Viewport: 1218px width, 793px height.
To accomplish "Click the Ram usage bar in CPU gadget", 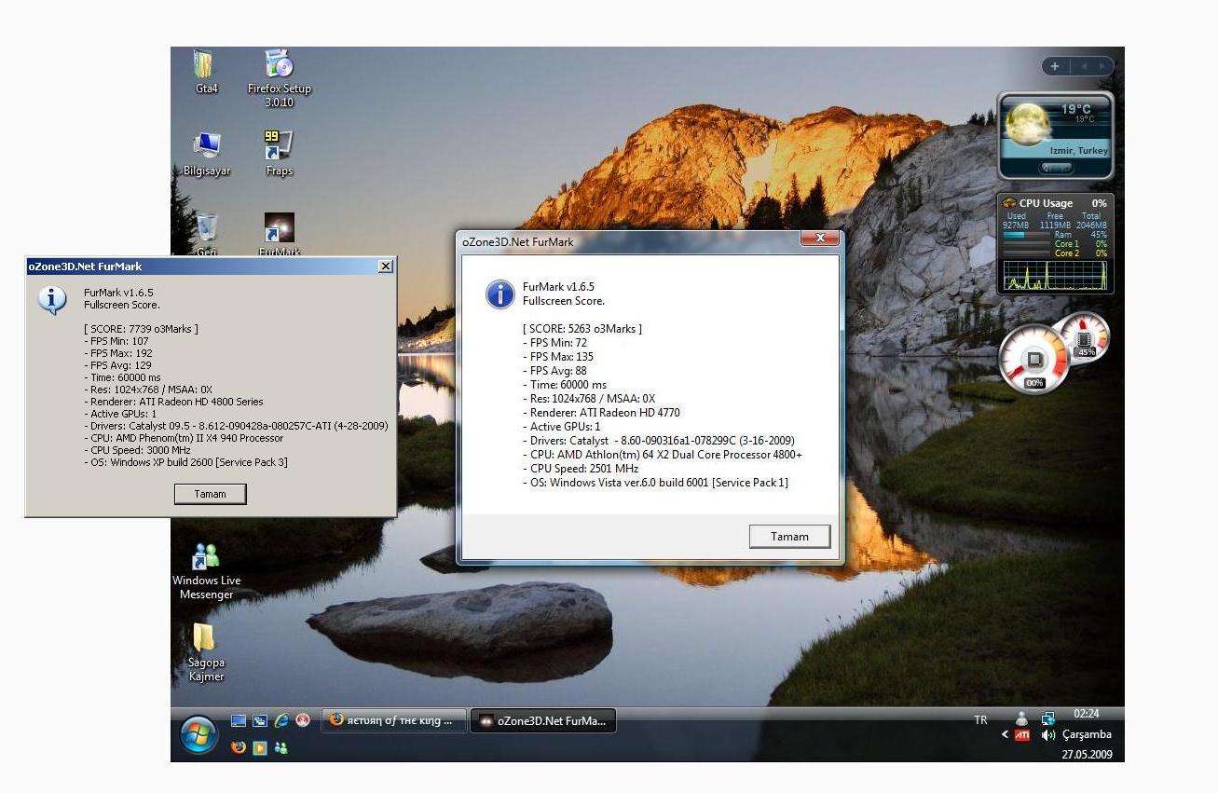I will 1026,235.
